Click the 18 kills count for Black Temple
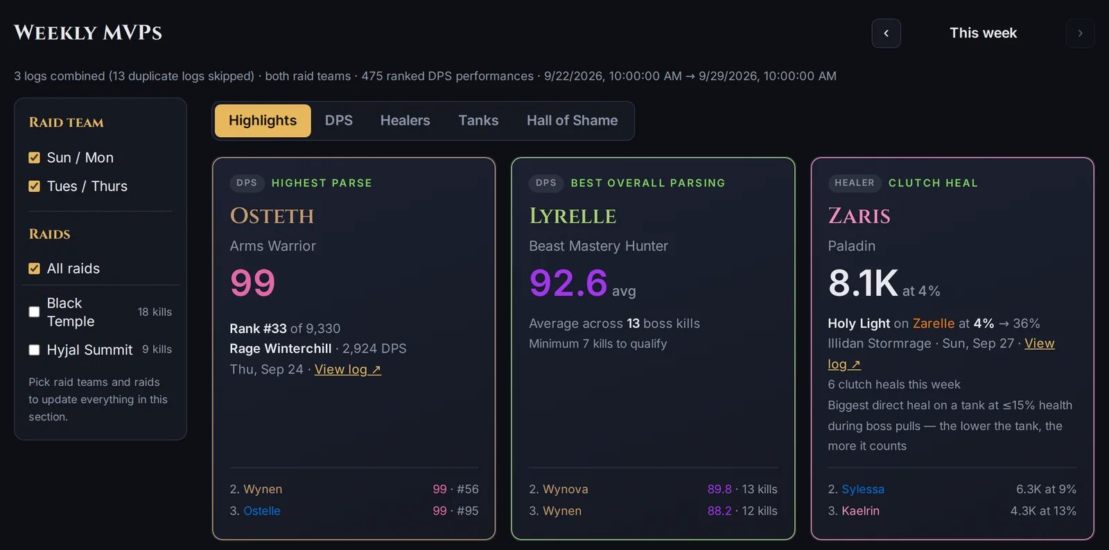 155,312
